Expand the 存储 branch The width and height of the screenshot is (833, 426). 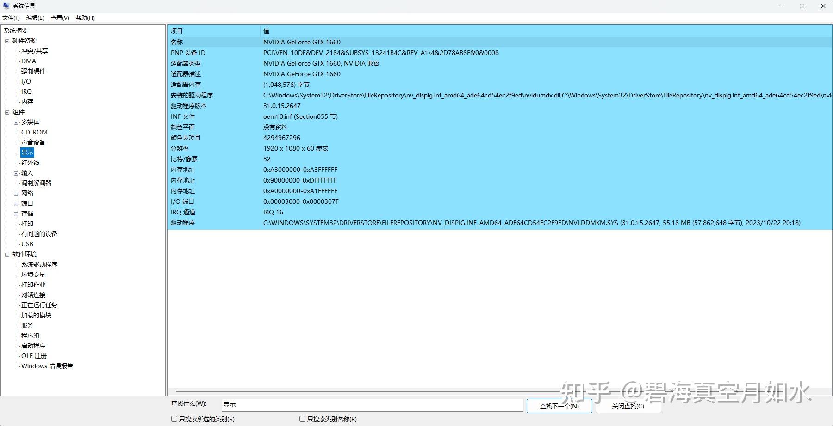[16, 213]
